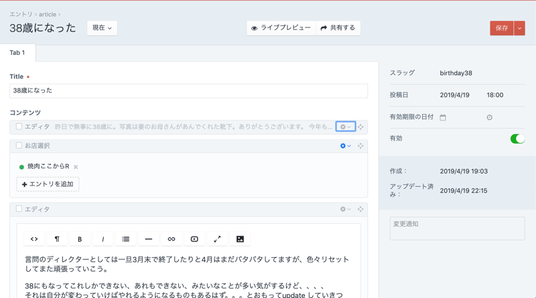
Task: Click the HTML code view icon
Action: [34, 239]
